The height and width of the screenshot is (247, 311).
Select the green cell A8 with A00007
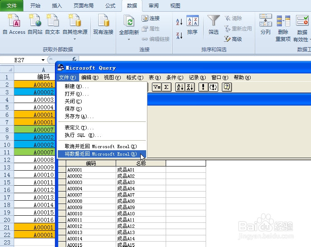[35, 130]
